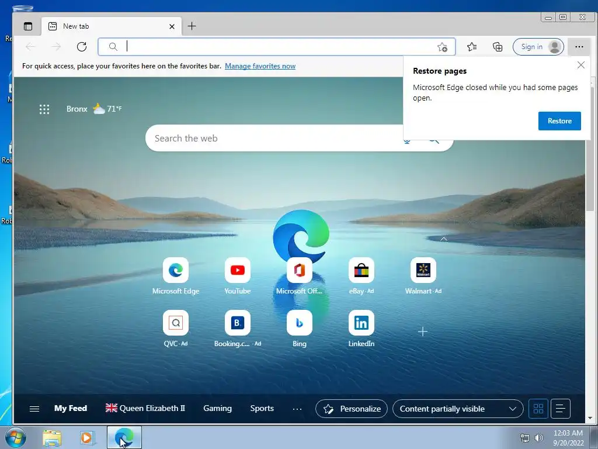The height and width of the screenshot is (449, 598).
Task: Switch feed to grid view
Action: pos(538,409)
